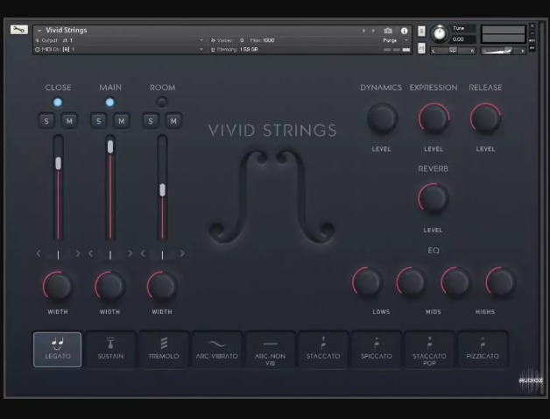Click the Main mic pan slider

(x=110, y=254)
